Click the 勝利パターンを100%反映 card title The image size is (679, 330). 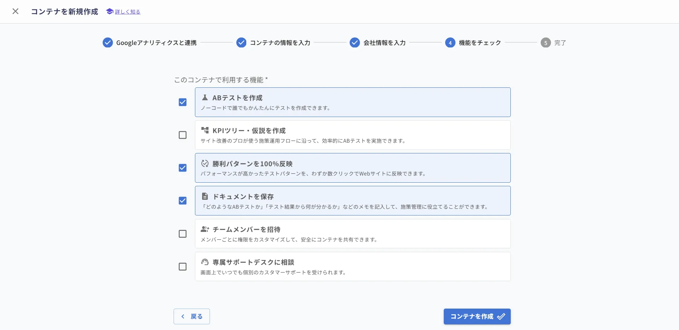(252, 164)
